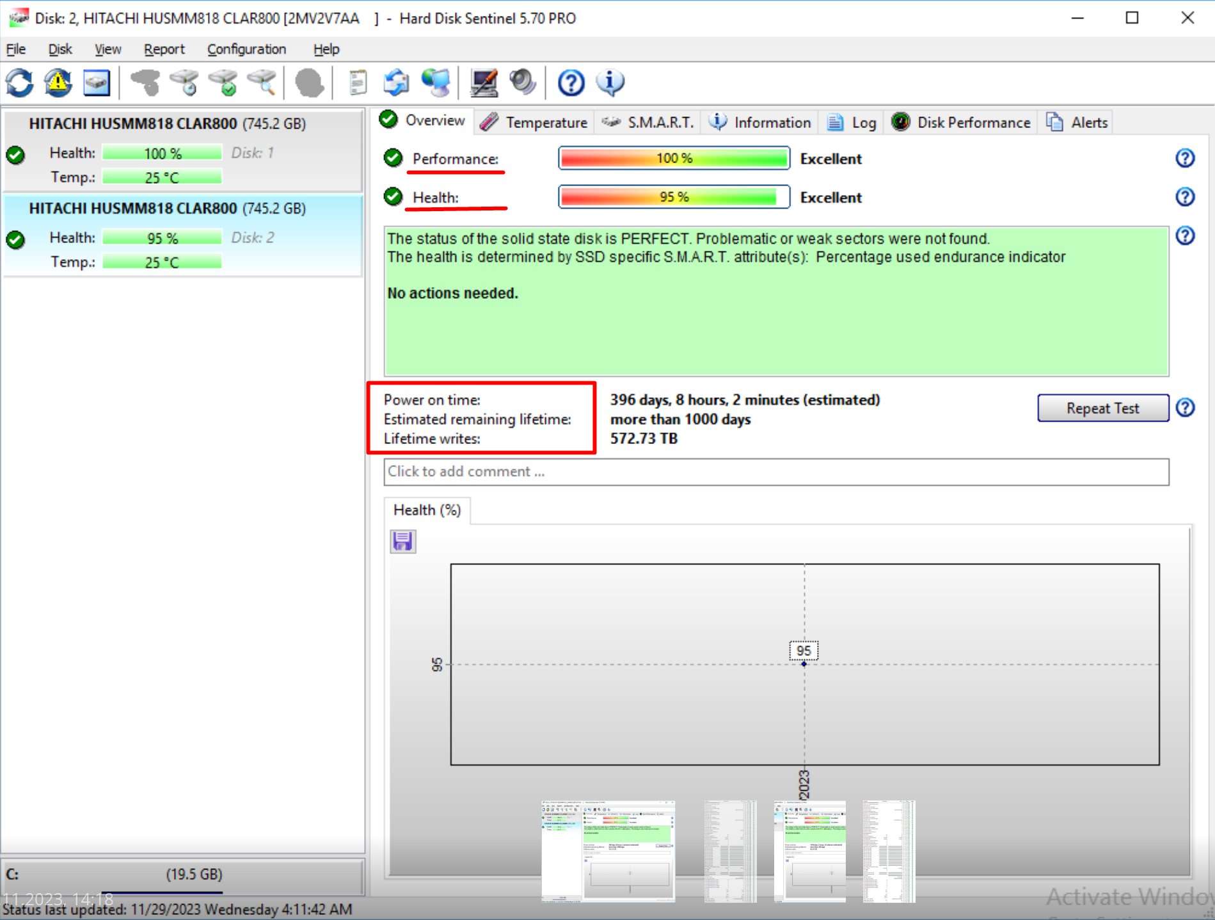The width and height of the screenshot is (1215, 920).
Task: Click the 'Status last updated' status bar text
Action: pos(177,909)
